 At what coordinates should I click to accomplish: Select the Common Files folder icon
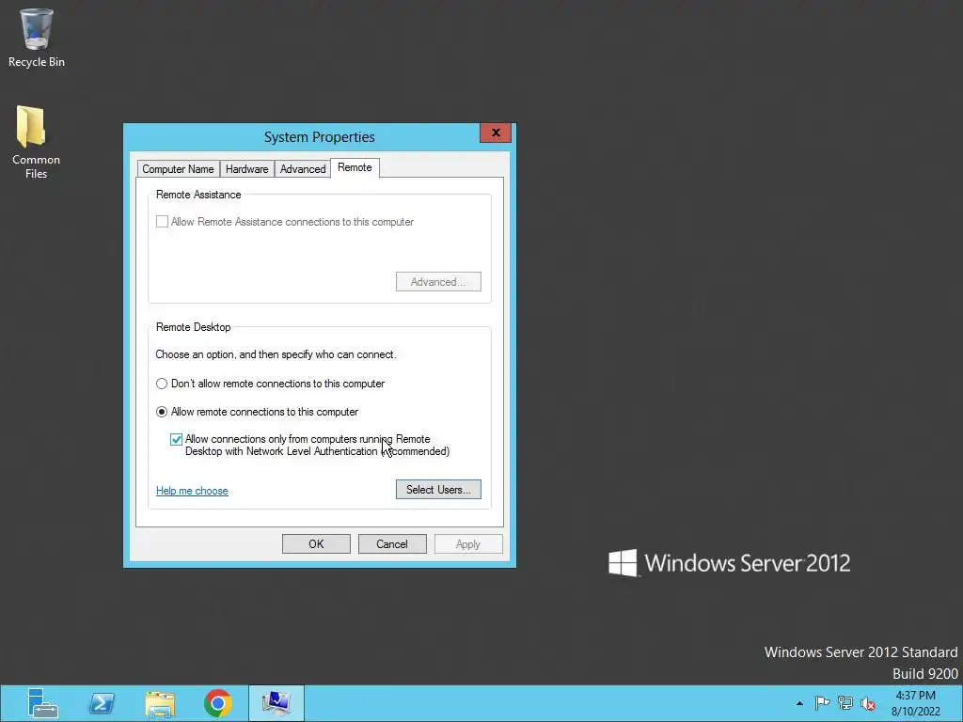[36, 142]
